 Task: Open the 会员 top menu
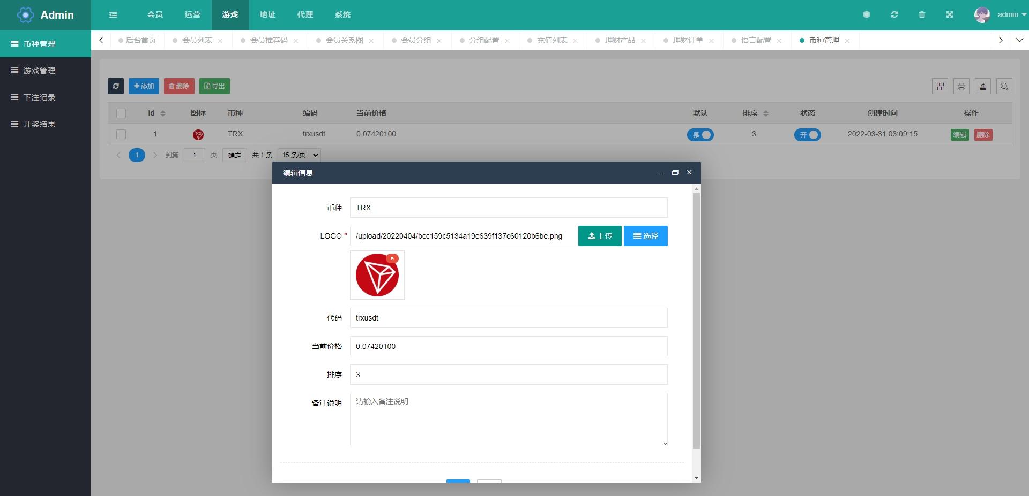point(155,14)
